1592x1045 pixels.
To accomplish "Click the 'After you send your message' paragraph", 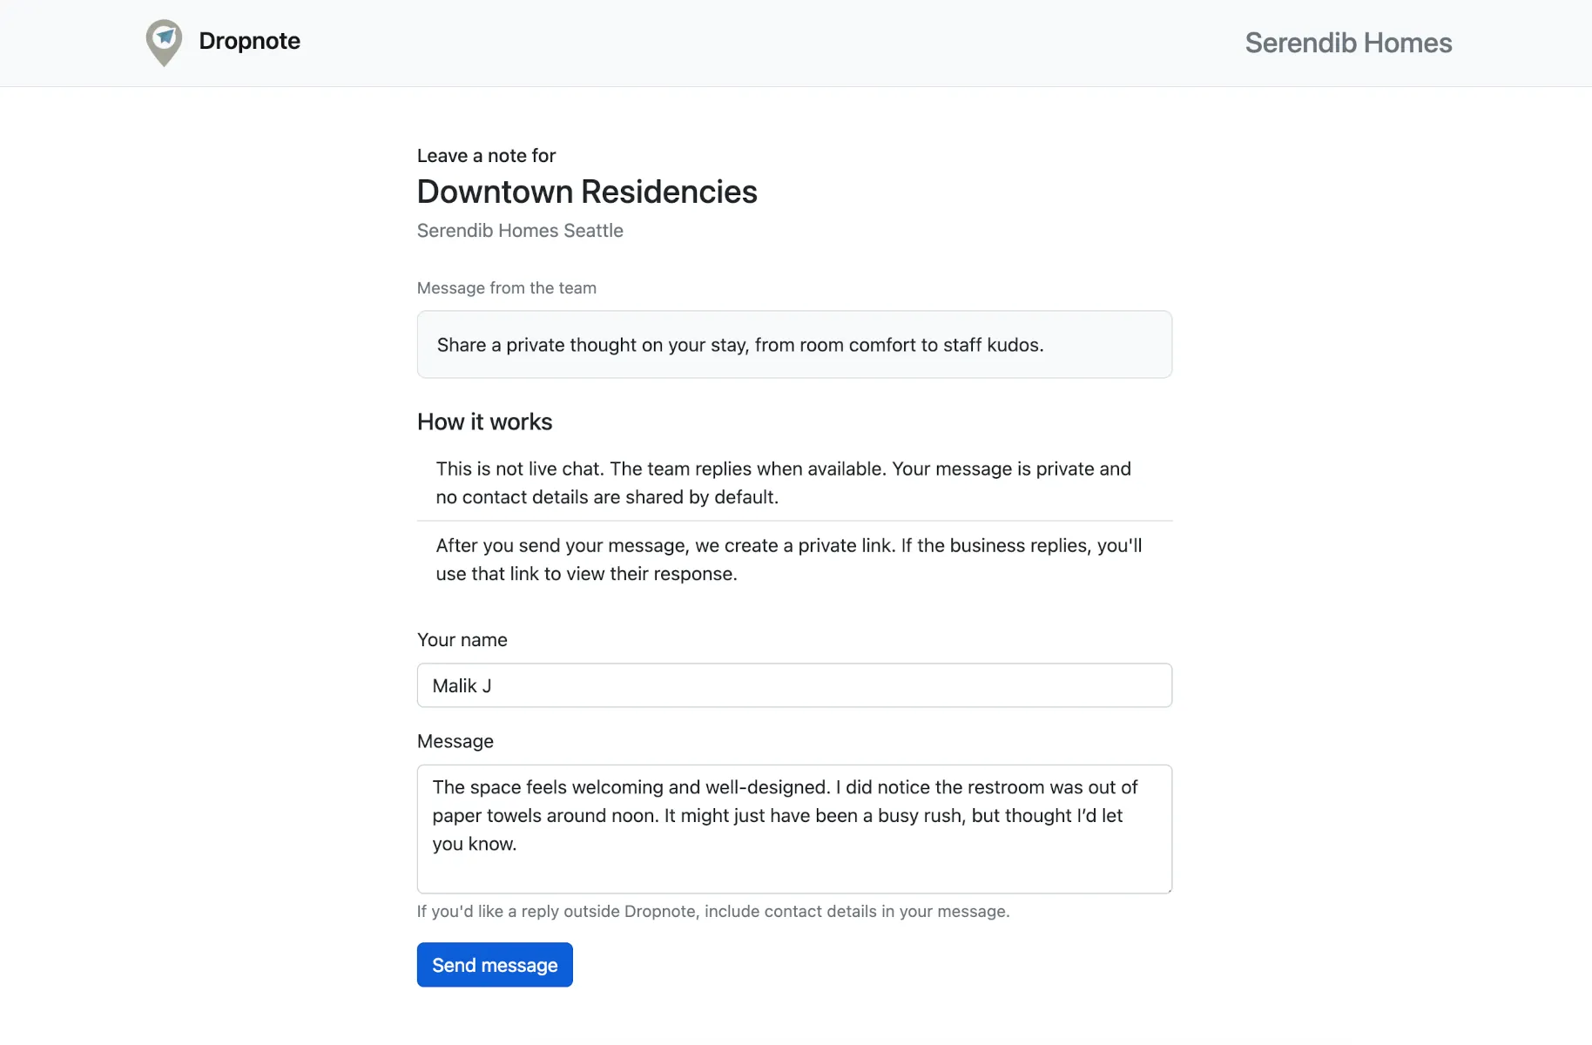I will click(787, 559).
